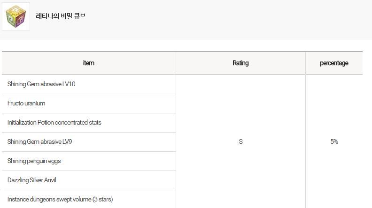Select the Shining Gem abrasive LV9 row
This screenshot has height=208, width=372.
click(40, 142)
